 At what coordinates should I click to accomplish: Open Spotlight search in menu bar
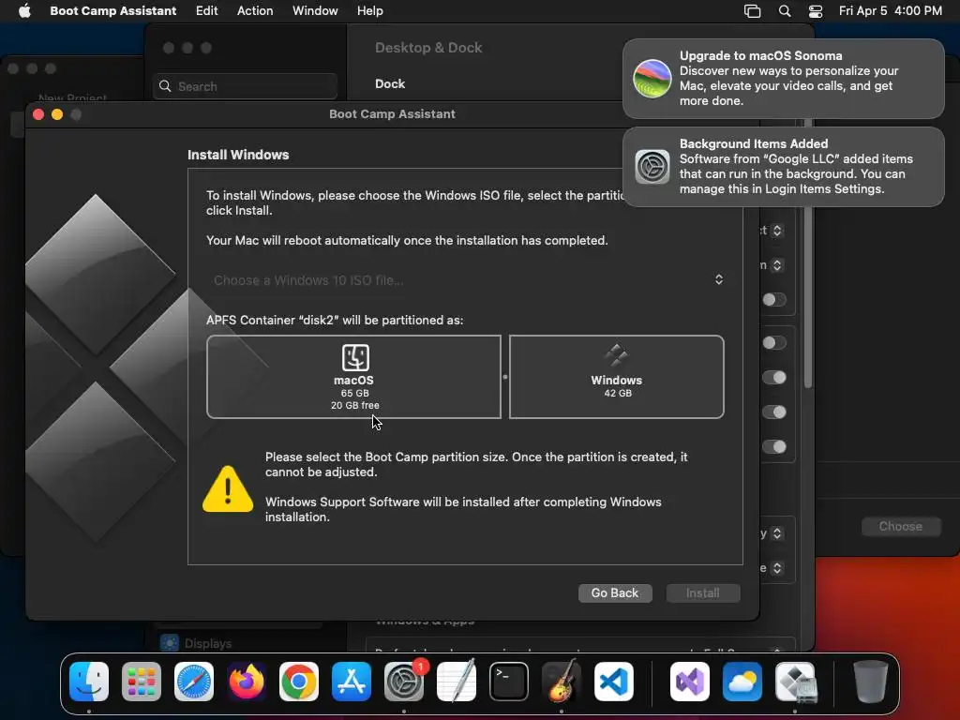(x=785, y=11)
